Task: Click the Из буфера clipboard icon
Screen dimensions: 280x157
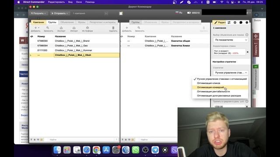Action: (87, 28)
